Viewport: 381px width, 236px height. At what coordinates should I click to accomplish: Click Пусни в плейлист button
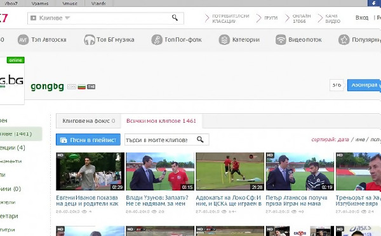[88, 140]
